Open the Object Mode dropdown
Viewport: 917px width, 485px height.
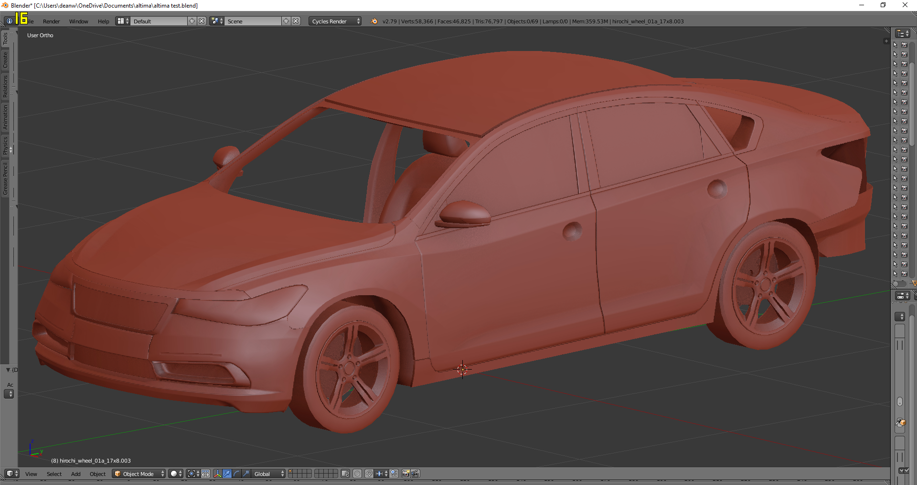[x=139, y=474]
